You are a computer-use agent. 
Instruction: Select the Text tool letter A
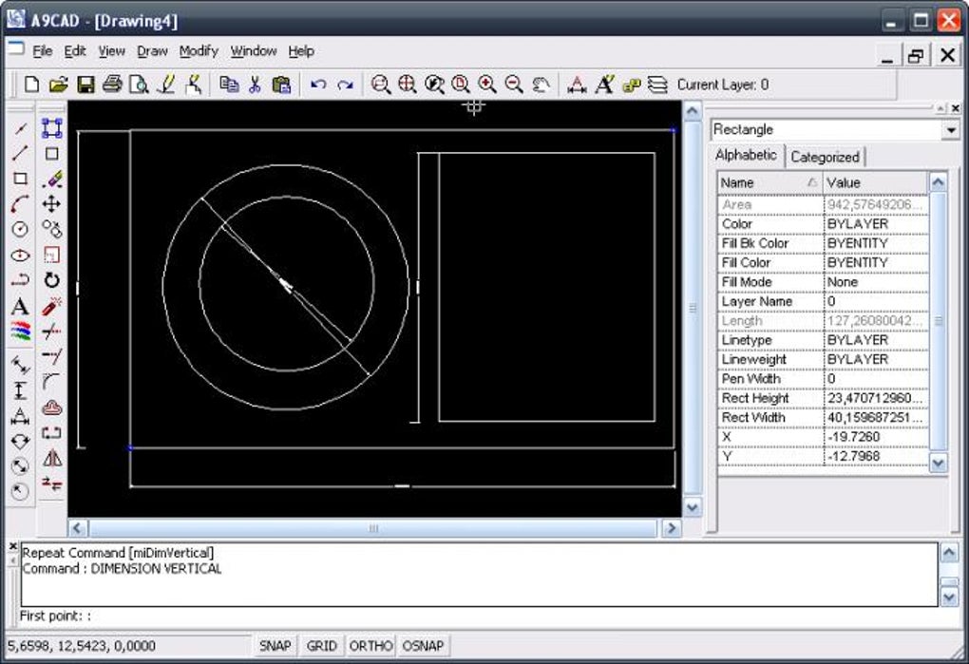(20, 307)
